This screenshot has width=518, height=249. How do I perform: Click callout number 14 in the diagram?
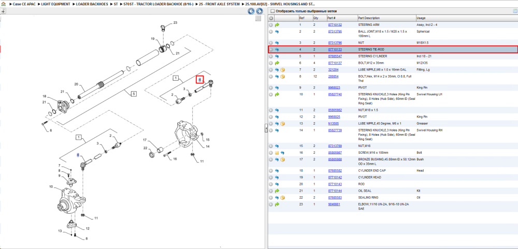208,147
